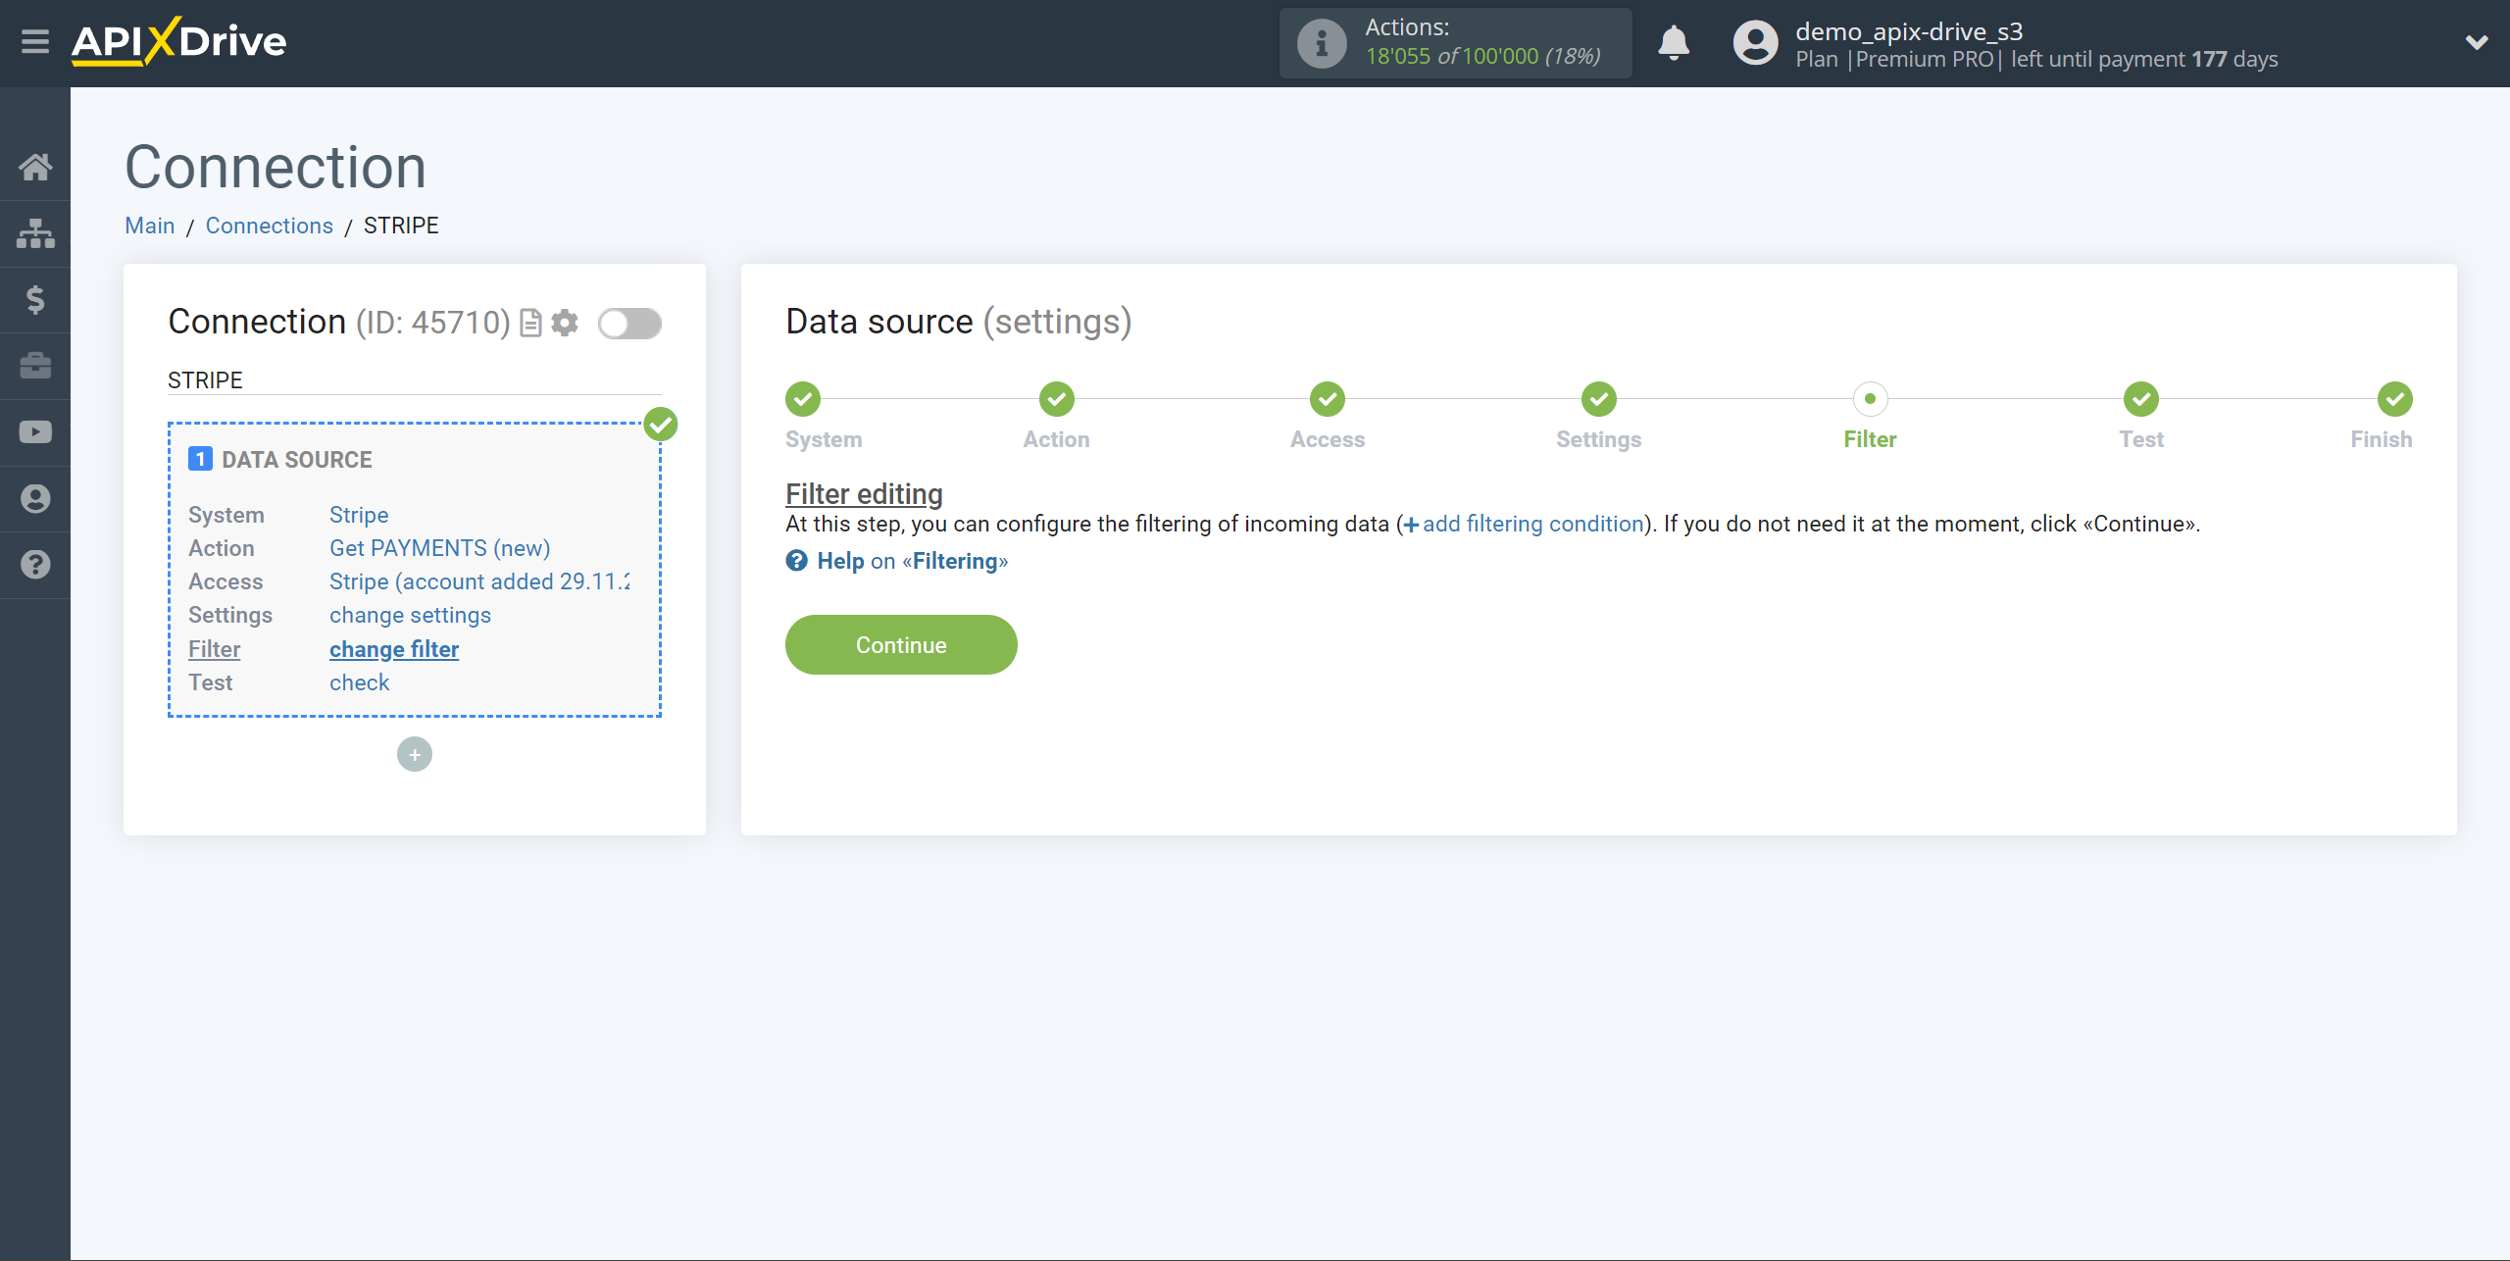Viewport: 2510px width, 1261px height.
Task: Toggle the connection enable/disable switch
Action: (628, 324)
